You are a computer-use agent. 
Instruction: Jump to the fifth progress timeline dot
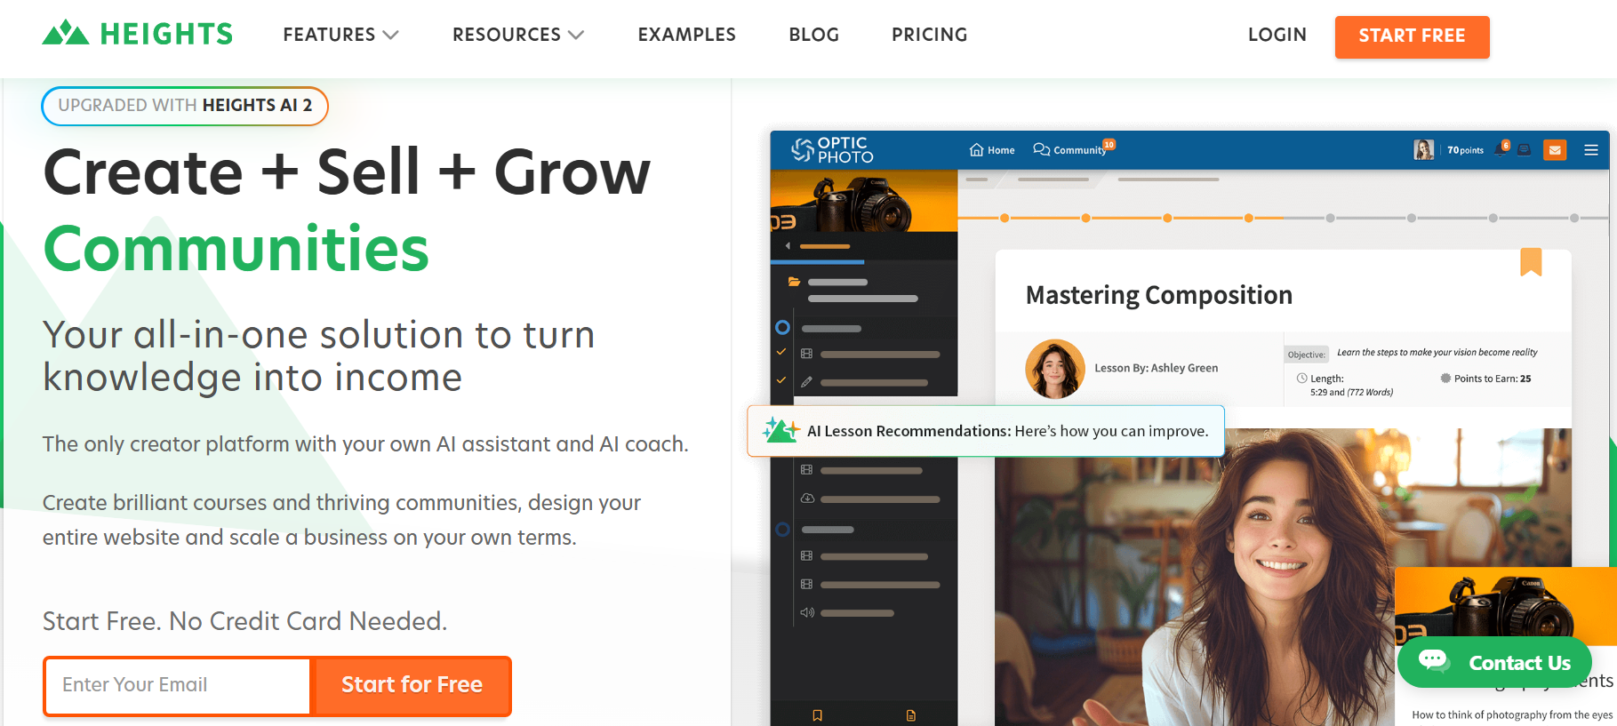[1330, 218]
